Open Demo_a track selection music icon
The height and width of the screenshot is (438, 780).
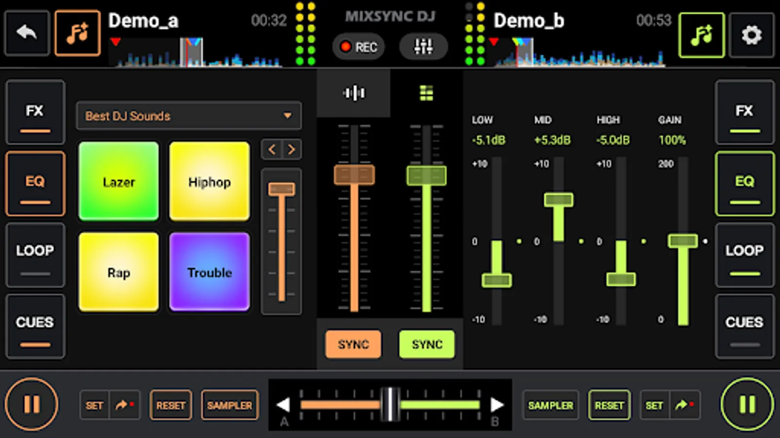point(78,33)
